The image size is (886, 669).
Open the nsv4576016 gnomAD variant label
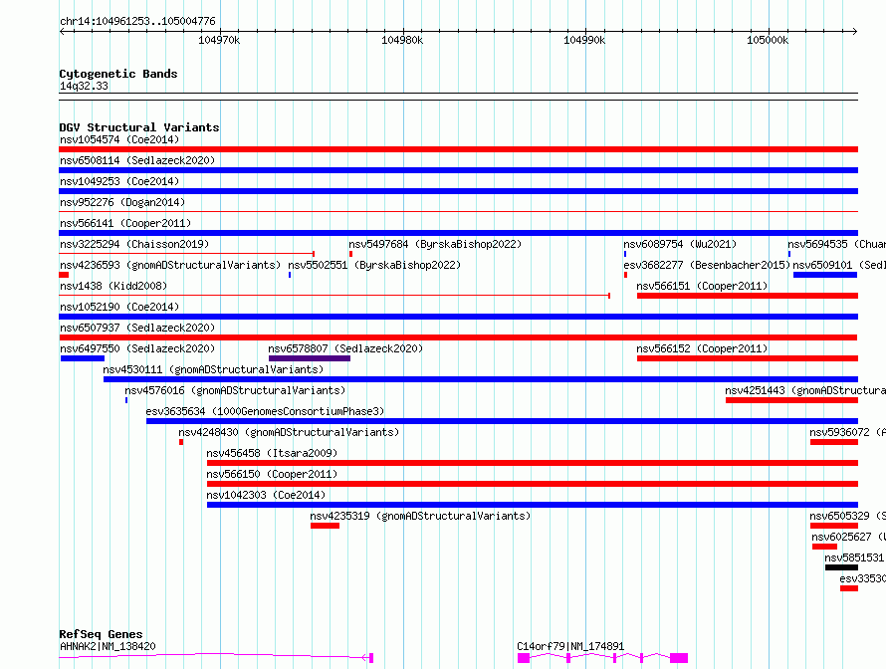[235, 390]
